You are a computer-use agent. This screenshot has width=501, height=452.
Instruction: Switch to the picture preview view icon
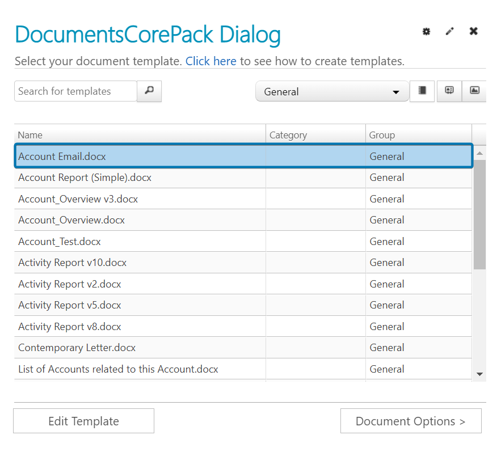(474, 91)
